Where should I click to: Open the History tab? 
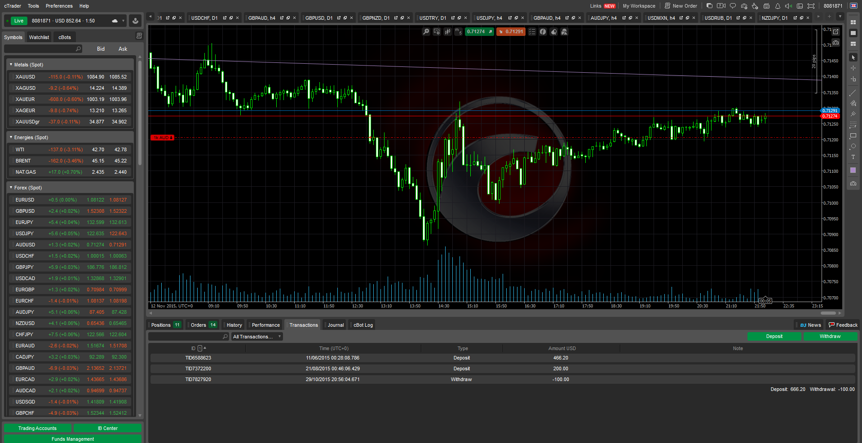pos(234,325)
